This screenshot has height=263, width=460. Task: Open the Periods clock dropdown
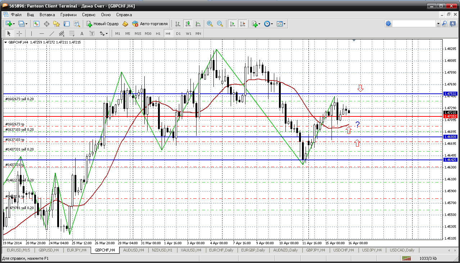pyautogui.click(x=269, y=24)
